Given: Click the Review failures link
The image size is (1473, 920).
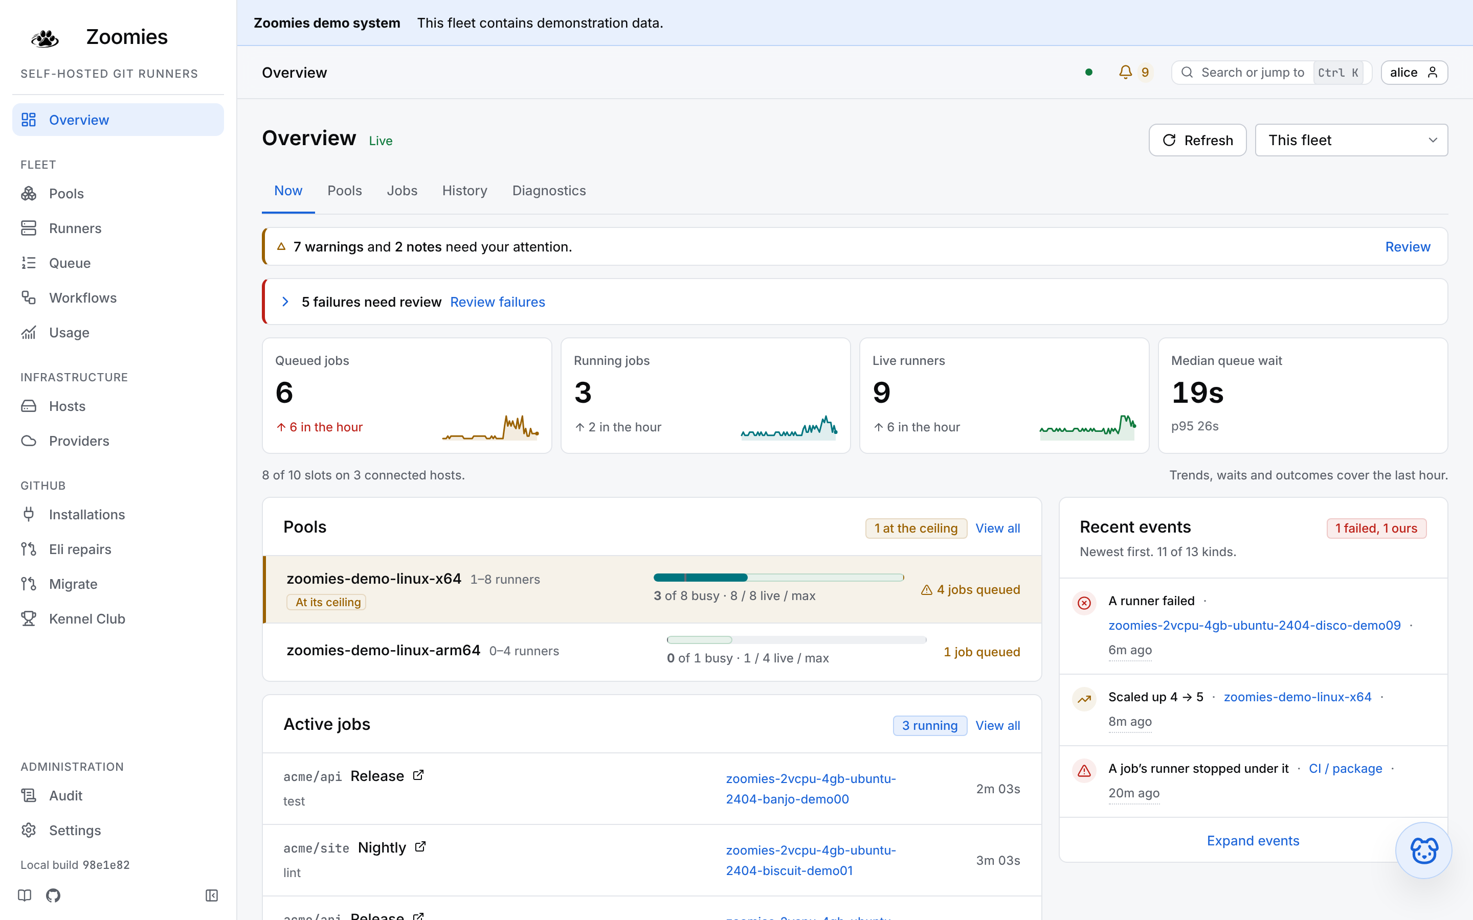Looking at the screenshot, I should pyautogui.click(x=497, y=302).
